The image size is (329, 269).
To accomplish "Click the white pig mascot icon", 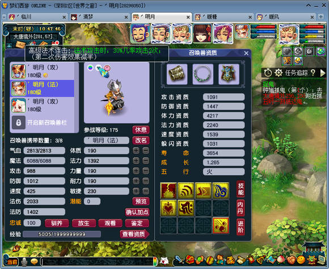I will point(164,261).
